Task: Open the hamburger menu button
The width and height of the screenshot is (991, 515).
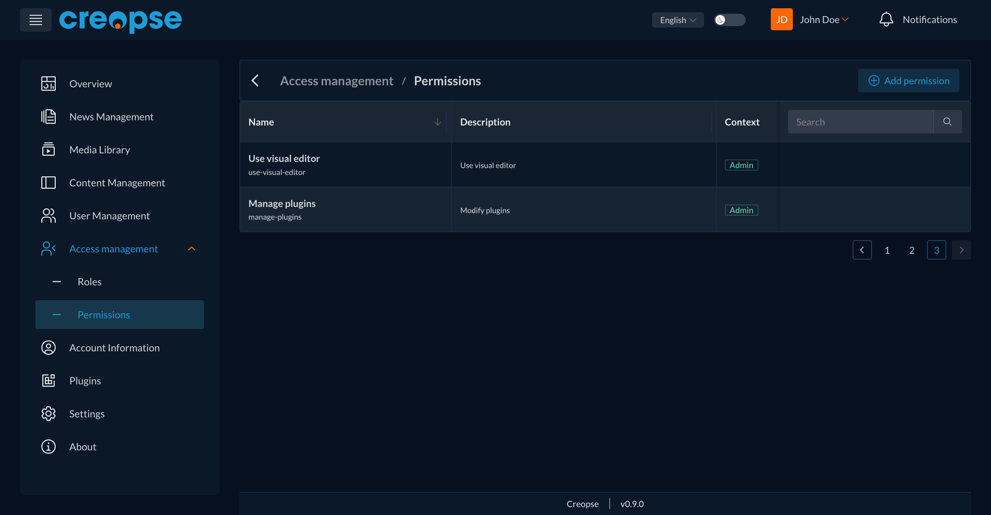Action: [35, 20]
